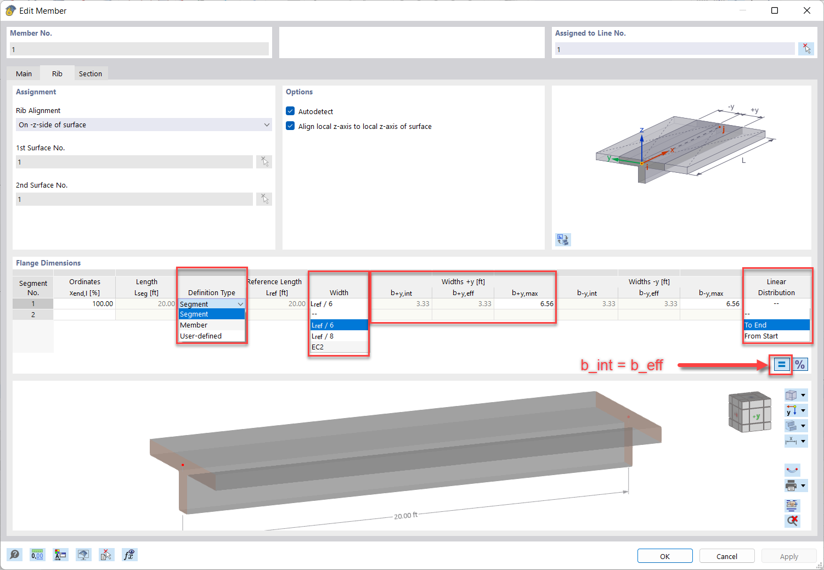Screen dimensions: 824x570
Task: Activate the deselect entries tool
Action: point(106,555)
